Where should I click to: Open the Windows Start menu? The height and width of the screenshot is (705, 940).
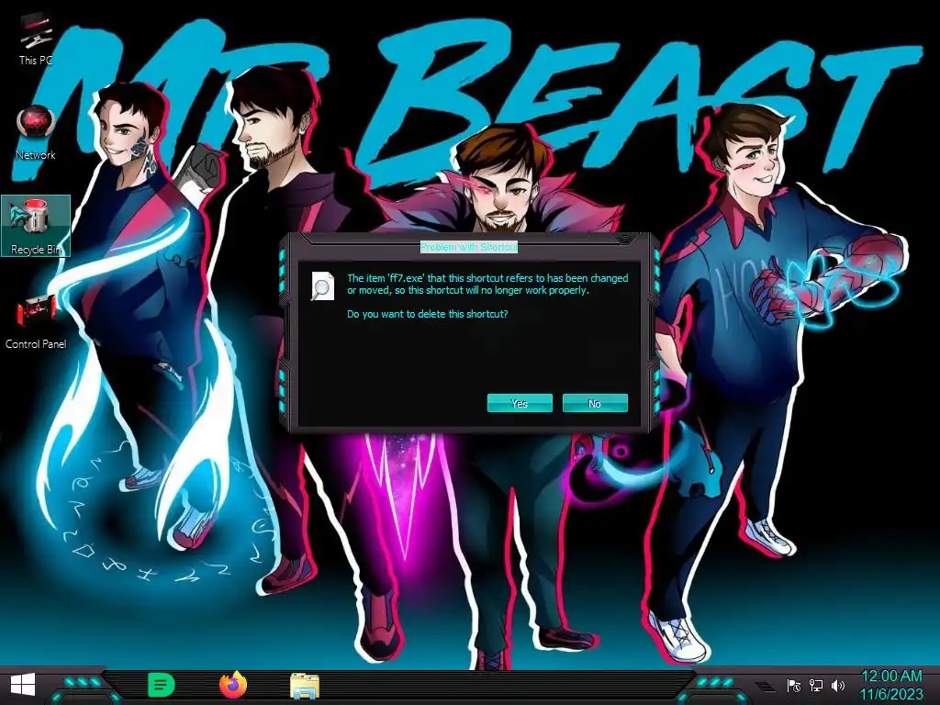click(23, 685)
